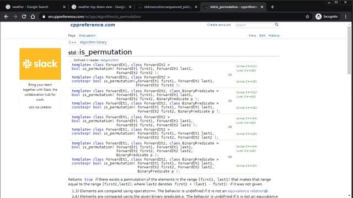The height and width of the screenshot is (198, 353).
Task: Bookmark this page with the star icon
Action: (307, 16)
